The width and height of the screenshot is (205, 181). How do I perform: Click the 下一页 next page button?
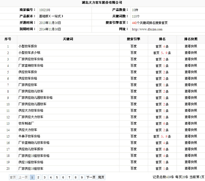click(91, 177)
